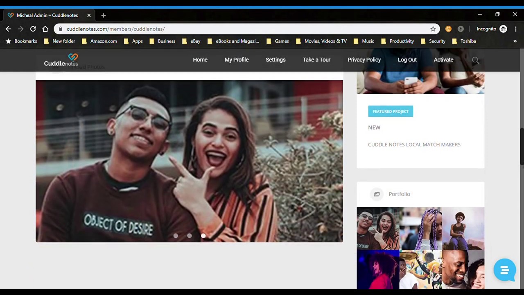
Task: Open Toshiba bookmark
Action: (x=464, y=41)
